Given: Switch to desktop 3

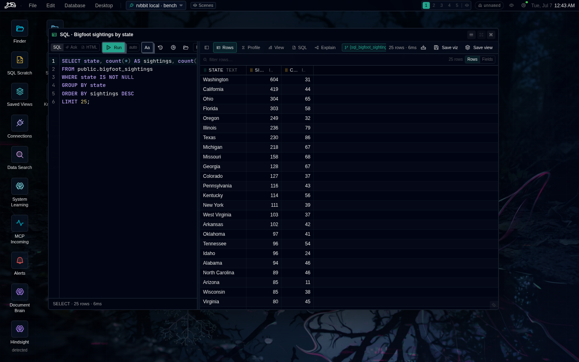Looking at the screenshot, I should [x=441, y=5].
